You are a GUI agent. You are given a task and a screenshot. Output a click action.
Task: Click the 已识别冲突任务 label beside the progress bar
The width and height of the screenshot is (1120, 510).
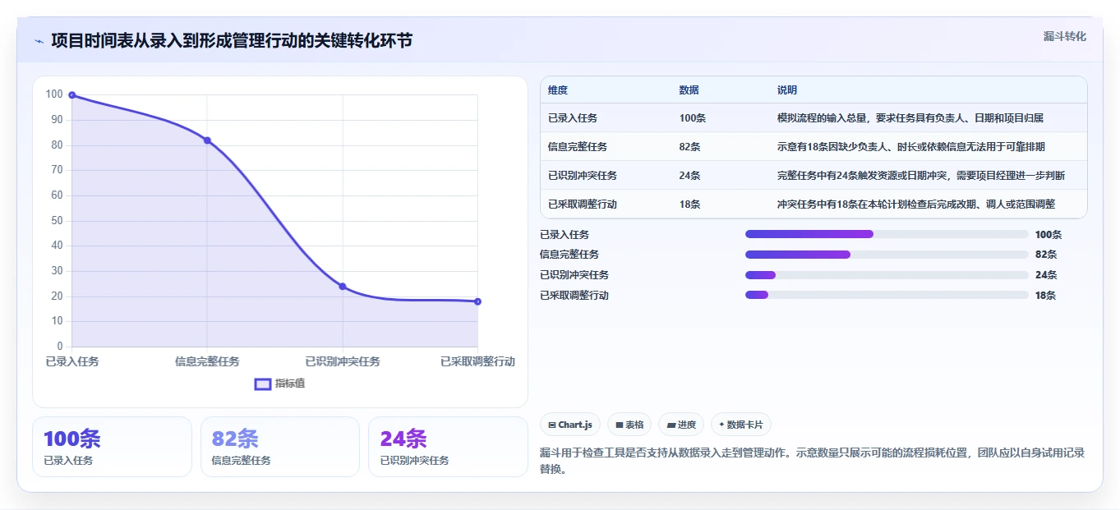574,275
